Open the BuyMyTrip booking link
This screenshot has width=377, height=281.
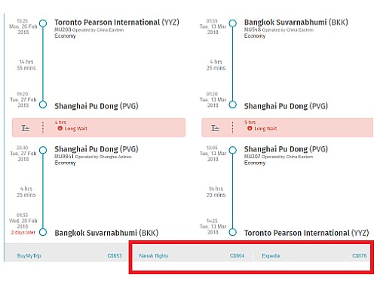pos(29,256)
